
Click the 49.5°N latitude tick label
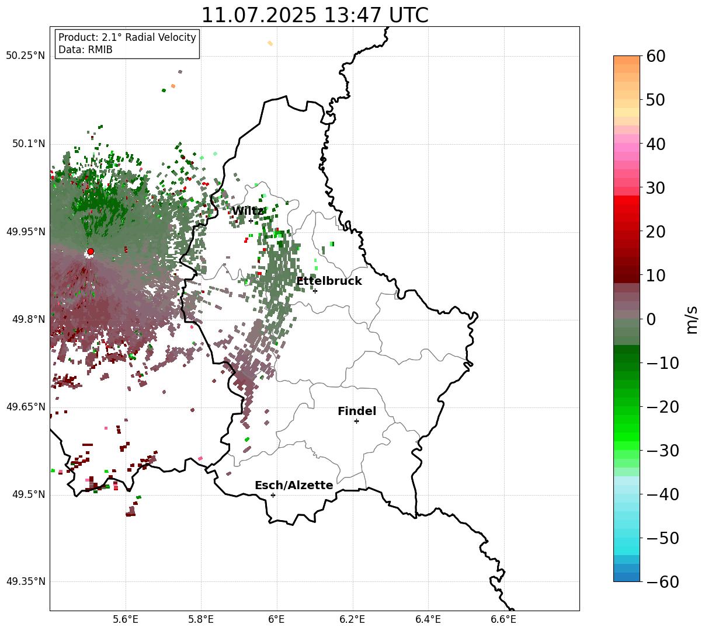[x=28, y=494]
